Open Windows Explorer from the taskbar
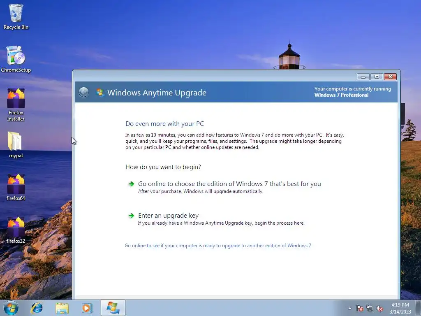The height and width of the screenshot is (316, 421). click(x=62, y=308)
